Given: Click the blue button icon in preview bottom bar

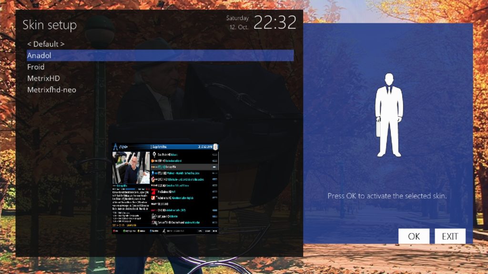Looking at the screenshot, I should pos(150,231).
